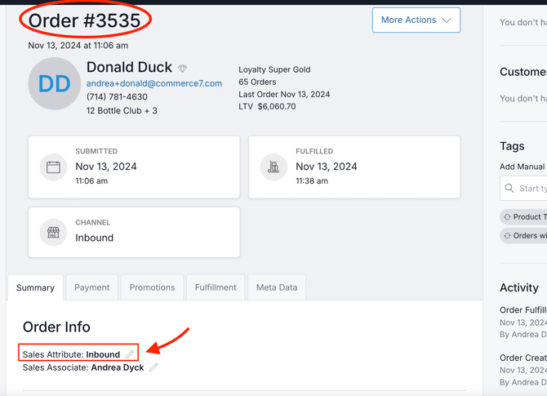
Task: Click the chevron on More Actions
Action: point(447,20)
